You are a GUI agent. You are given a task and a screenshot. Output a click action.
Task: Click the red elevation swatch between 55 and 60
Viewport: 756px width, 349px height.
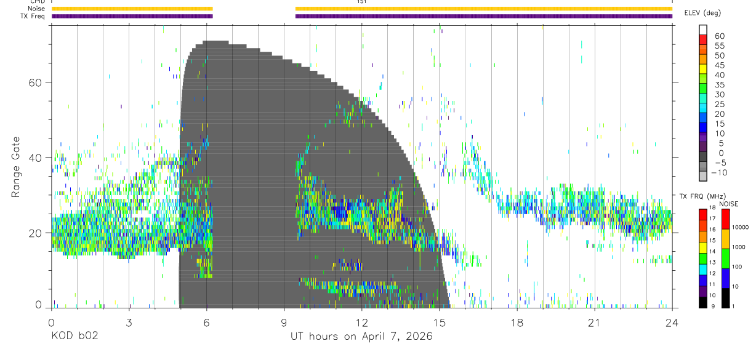[x=702, y=40]
